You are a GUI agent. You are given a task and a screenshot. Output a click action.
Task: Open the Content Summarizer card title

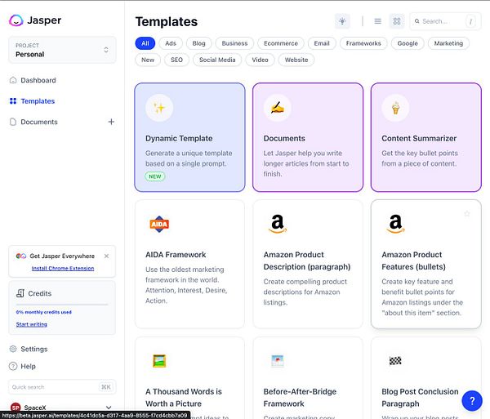tap(419, 138)
